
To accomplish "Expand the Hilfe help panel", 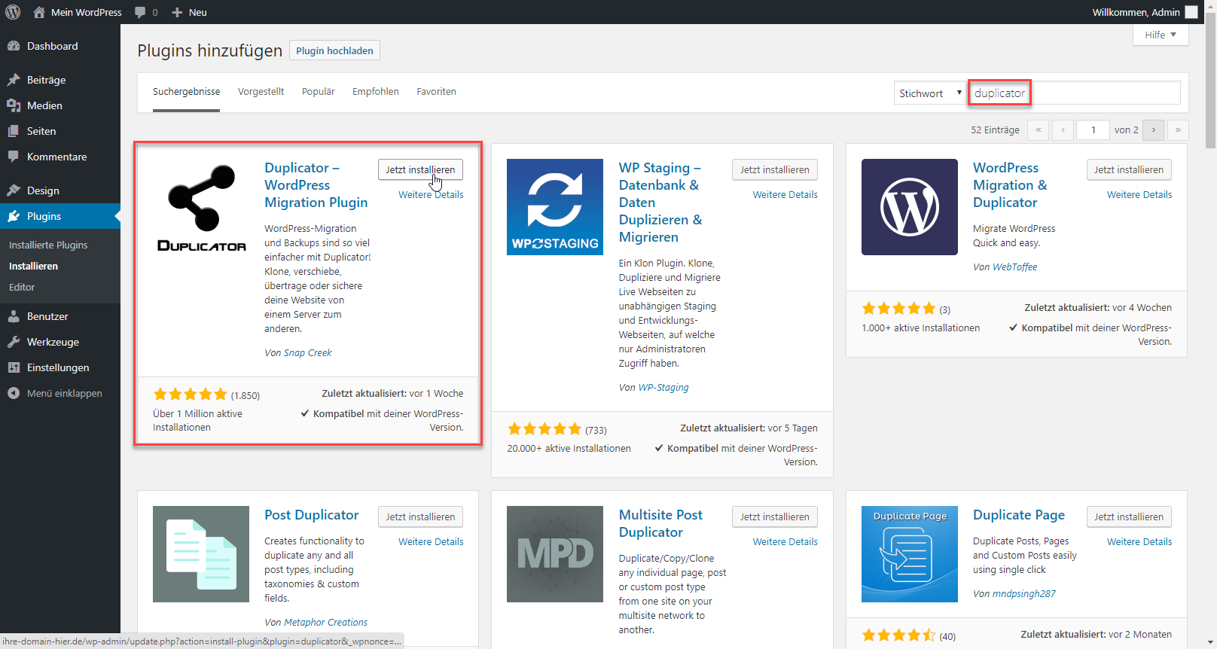I will click(1160, 35).
